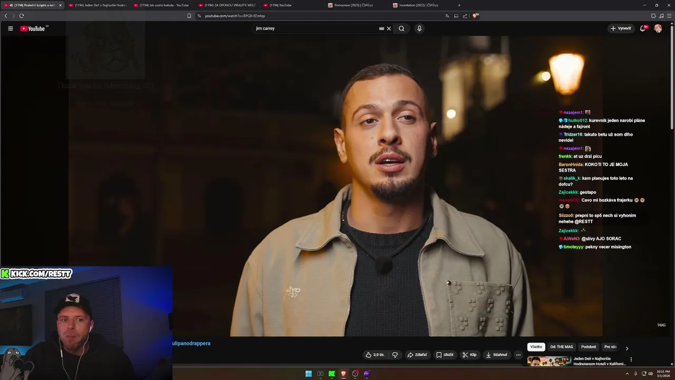Open the YouTube hamburger guide menu
Viewport: 675px width, 380px height.
click(10, 28)
